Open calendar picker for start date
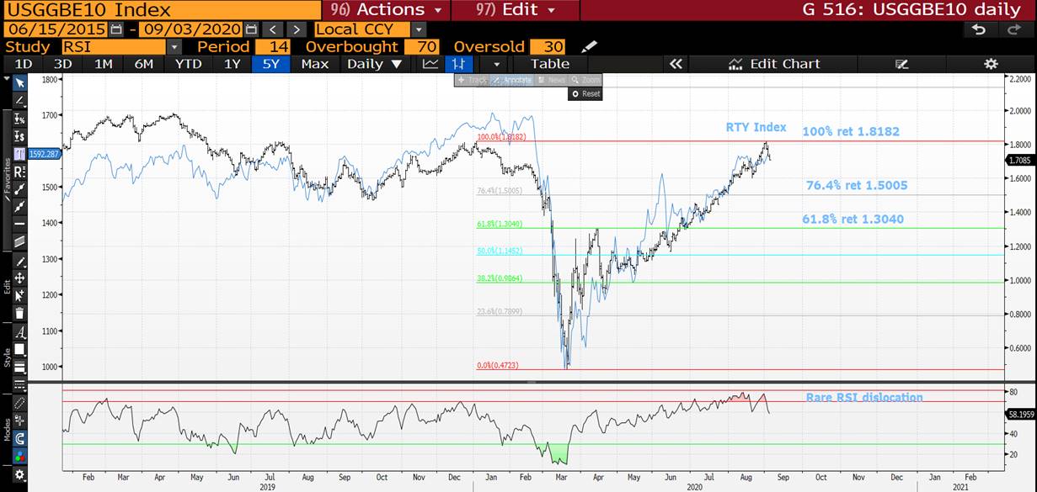 click(116, 29)
